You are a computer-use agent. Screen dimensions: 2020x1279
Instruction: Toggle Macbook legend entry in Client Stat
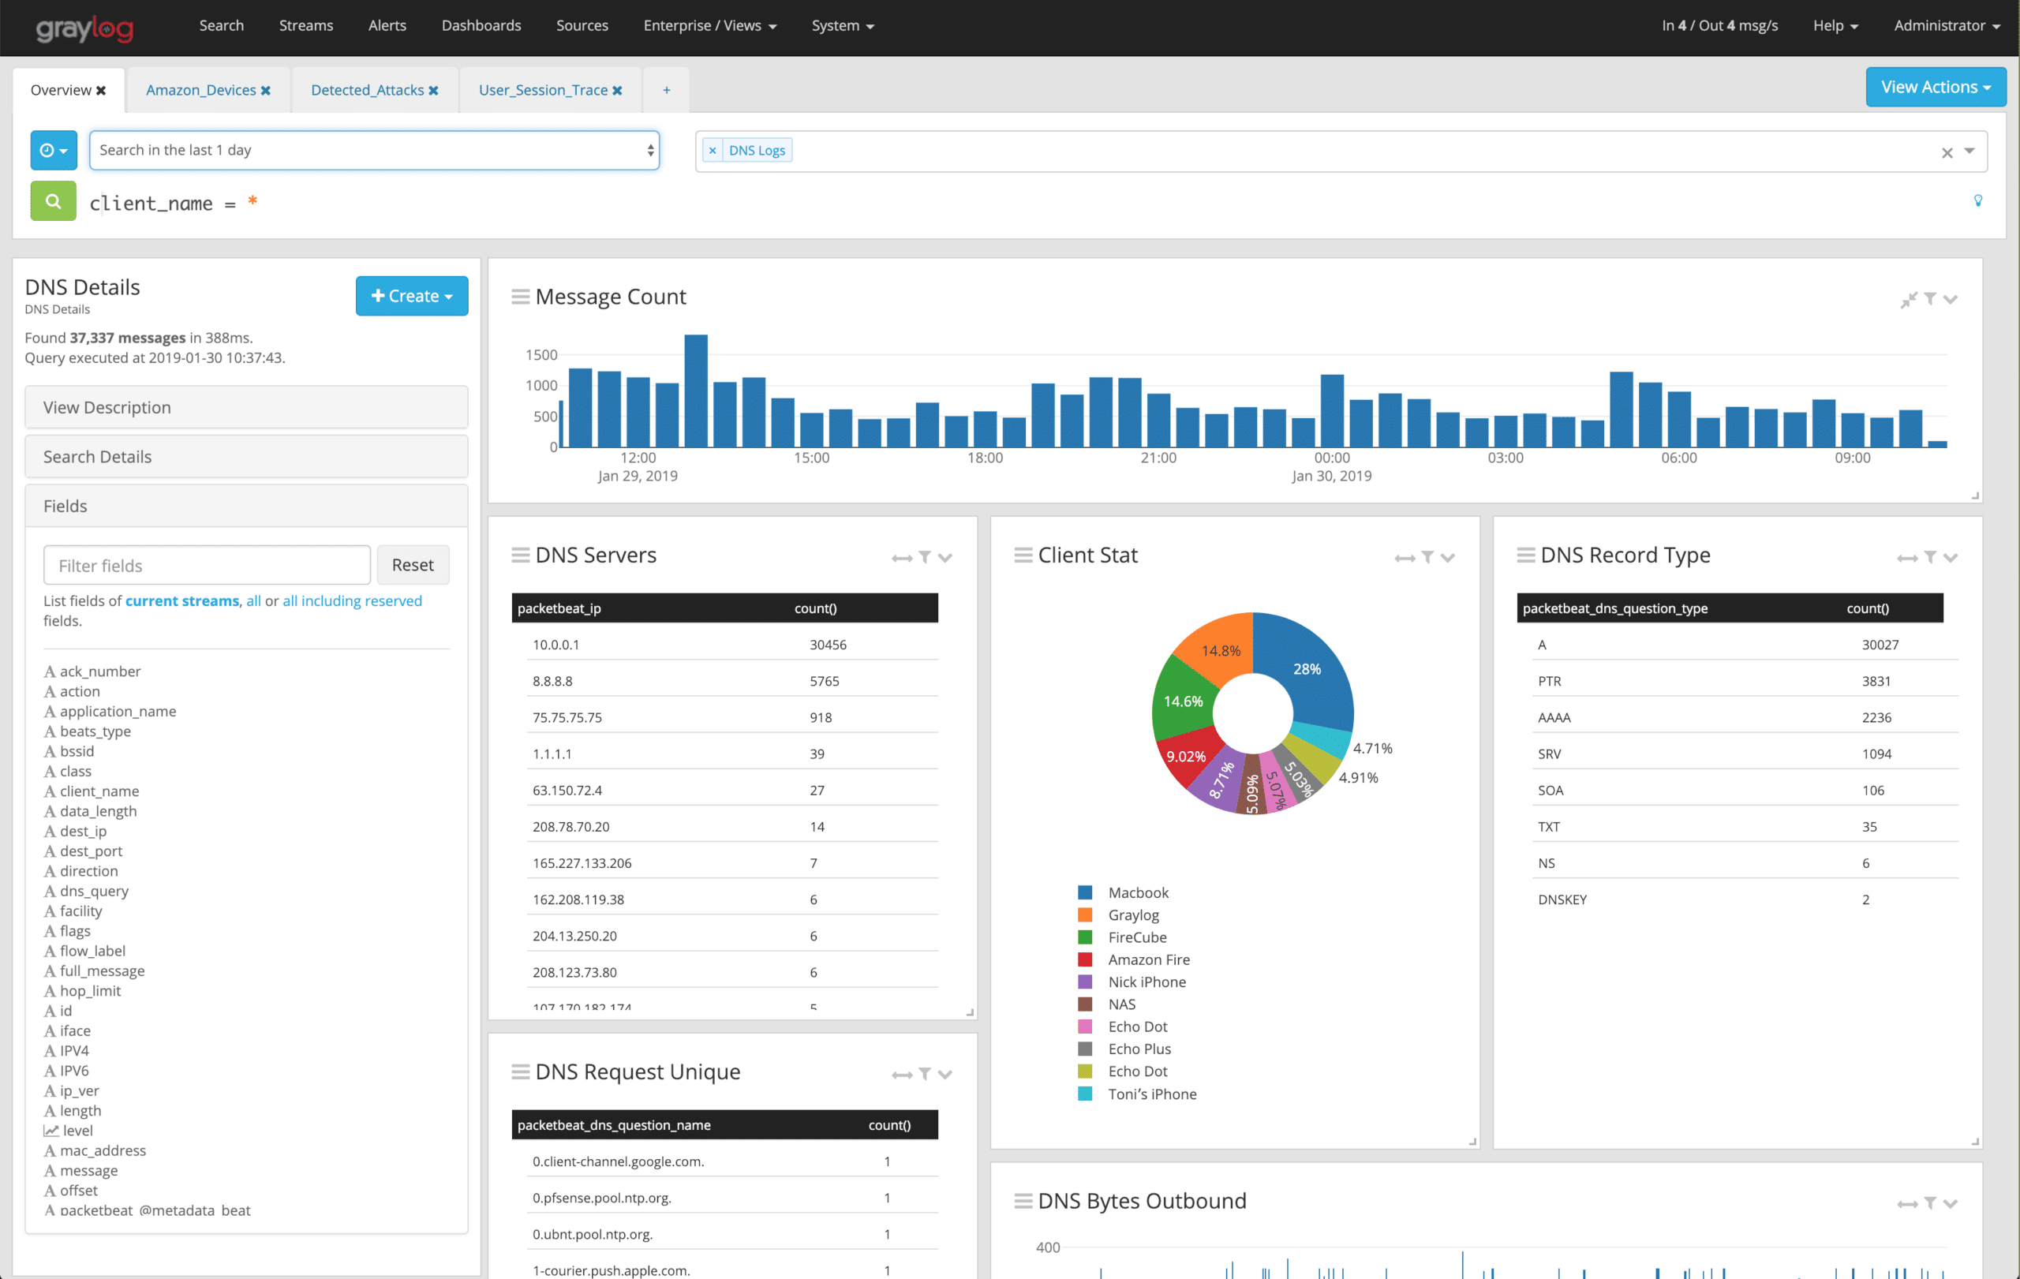(x=1138, y=892)
